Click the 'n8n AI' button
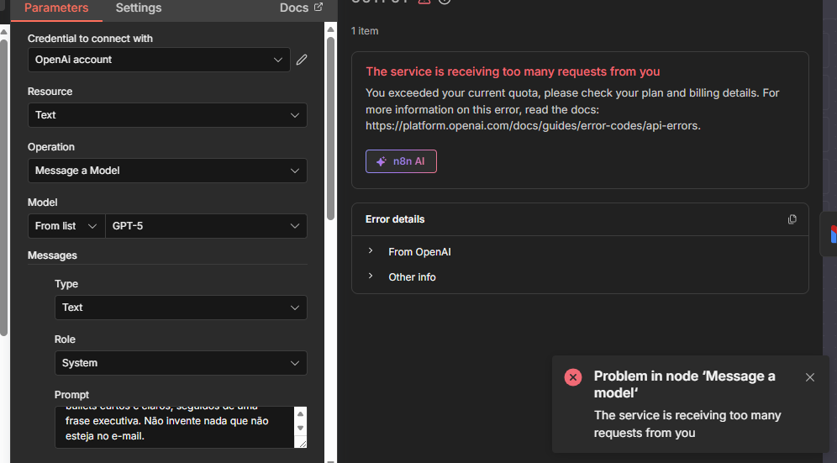837x463 pixels. tap(401, 161)
